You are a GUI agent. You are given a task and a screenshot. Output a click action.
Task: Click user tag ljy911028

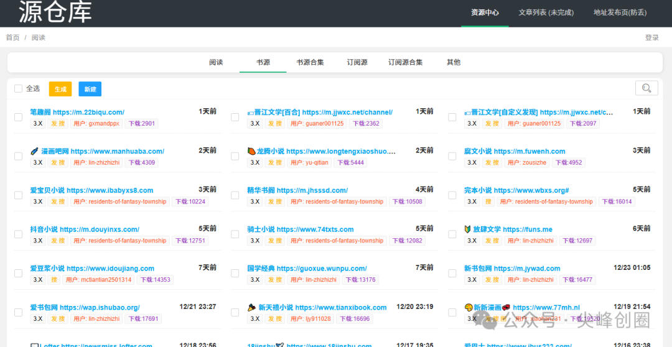click(310, 319)
